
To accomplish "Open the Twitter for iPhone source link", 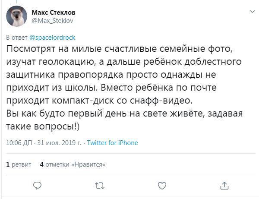I will pyautogui.click(x=112, y=143).
